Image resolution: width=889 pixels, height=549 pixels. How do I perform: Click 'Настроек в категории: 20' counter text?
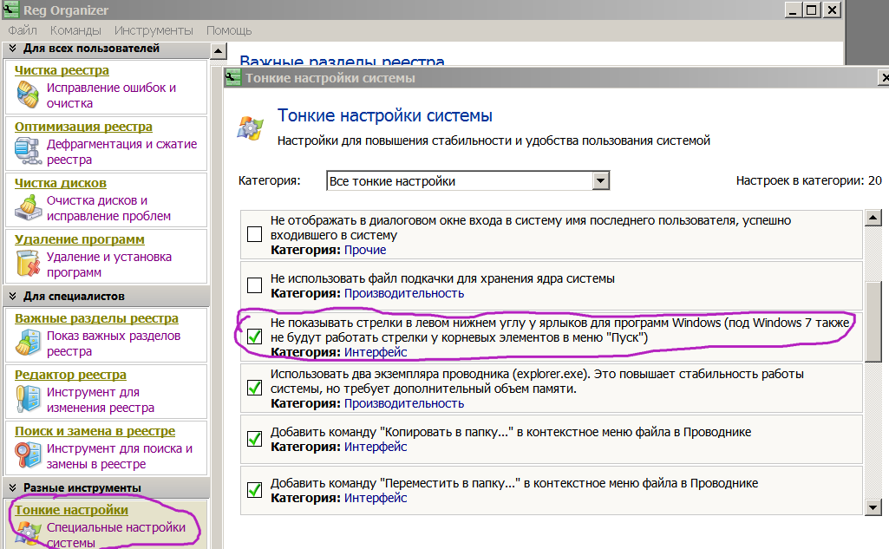click(809, 180)
